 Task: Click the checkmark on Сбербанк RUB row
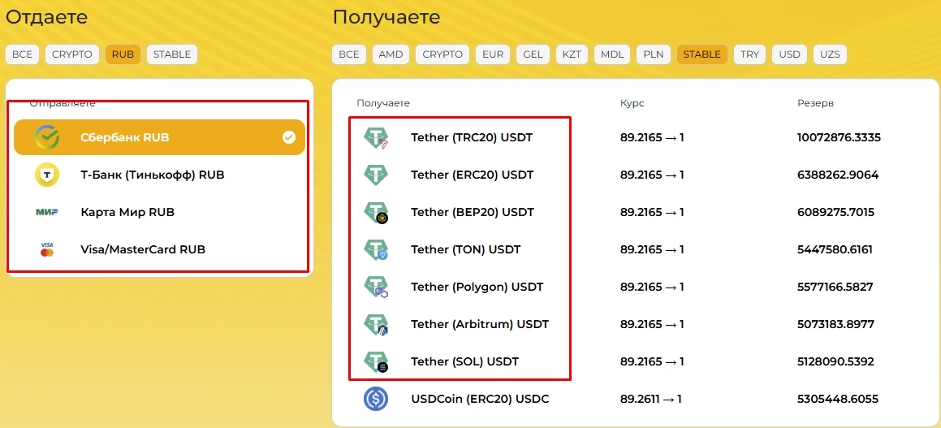coord(289,137)
